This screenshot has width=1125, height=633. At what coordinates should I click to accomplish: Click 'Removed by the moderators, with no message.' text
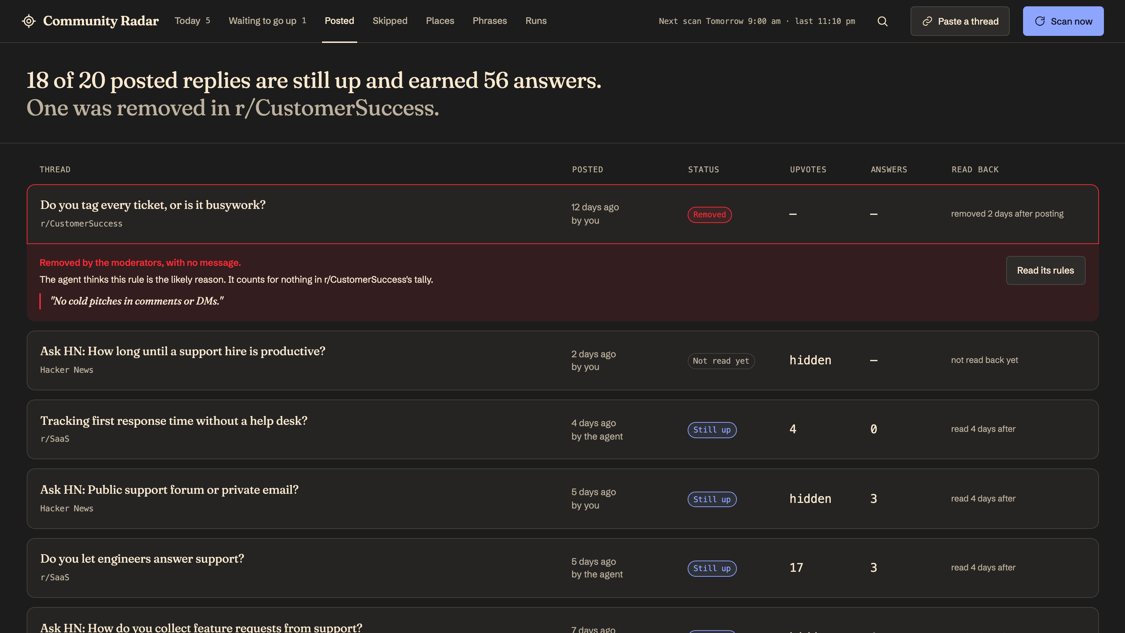(x=140, y=263)
